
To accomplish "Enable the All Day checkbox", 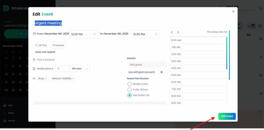I will [x=36, y=45].
